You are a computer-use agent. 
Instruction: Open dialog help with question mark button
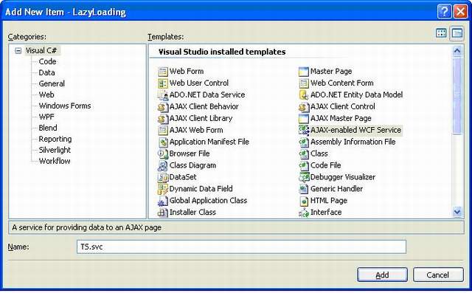[444, 12]
